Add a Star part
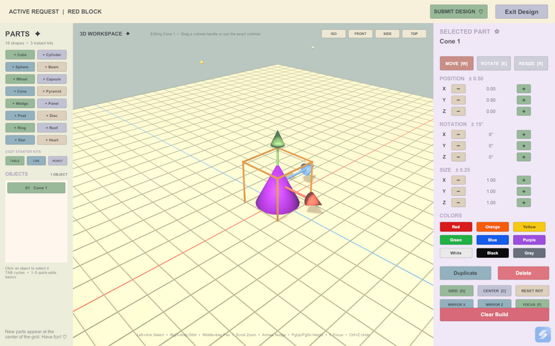 [20, 140]
